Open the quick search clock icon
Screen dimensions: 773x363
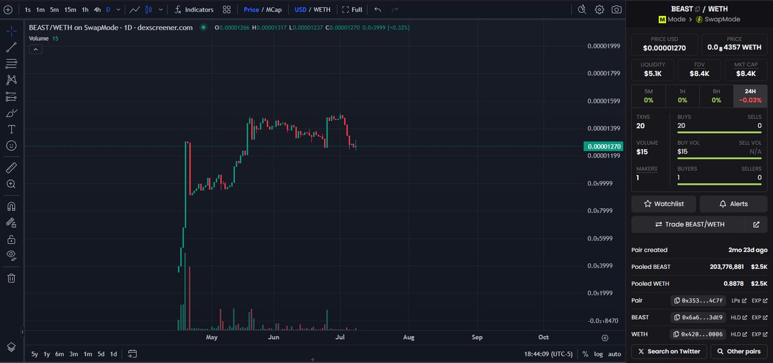[582, 10]
